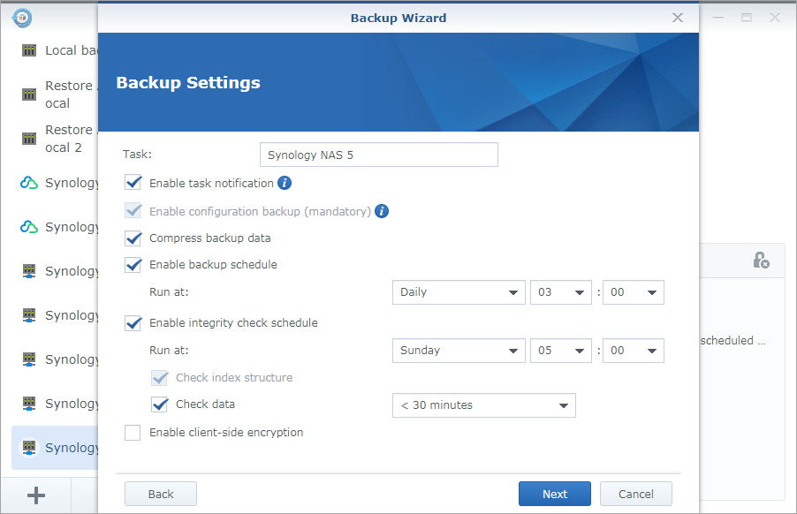Click the info icon beside Enable configuration backup
This screenshot has height=514, width=797.
click(x=382, y=211)
